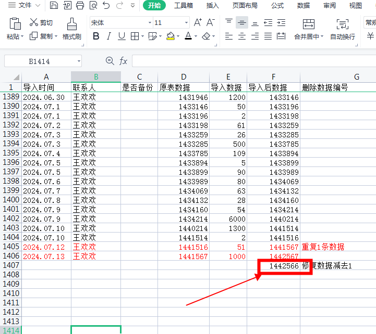Switch to the 公式 tab

pyautogui.click(x=277, y=5)
